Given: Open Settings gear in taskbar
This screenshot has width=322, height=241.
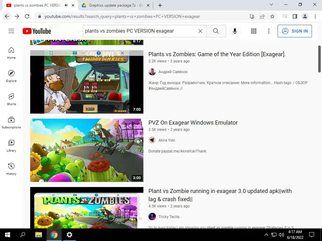Looking at the screenshot, I should tap(69, 235).
